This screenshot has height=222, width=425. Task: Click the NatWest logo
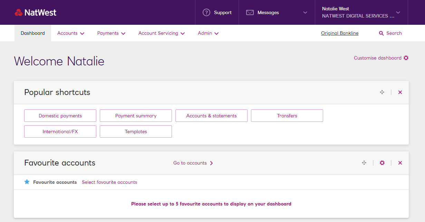coord(35,12)
